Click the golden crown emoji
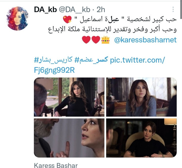Viewport: 182px width, 168px height. (x=105, y=40)
